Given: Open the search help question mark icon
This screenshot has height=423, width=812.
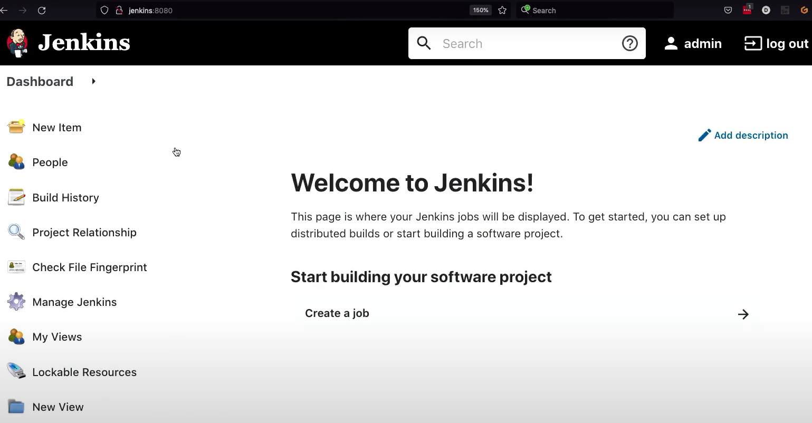Looking at the screenshot, I should [629, 43].
